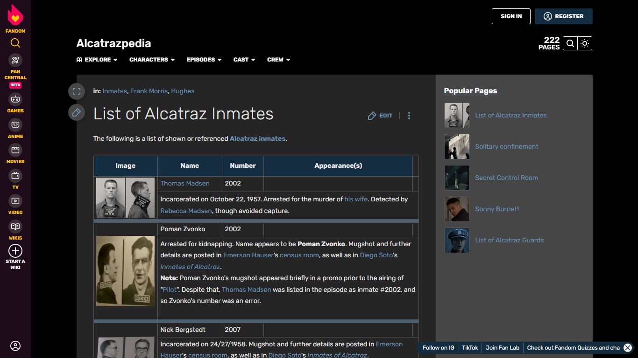Expand the Explore menu
Image resolution: width=638 pixels, height=358 pixels.
[x=97, y=60]
